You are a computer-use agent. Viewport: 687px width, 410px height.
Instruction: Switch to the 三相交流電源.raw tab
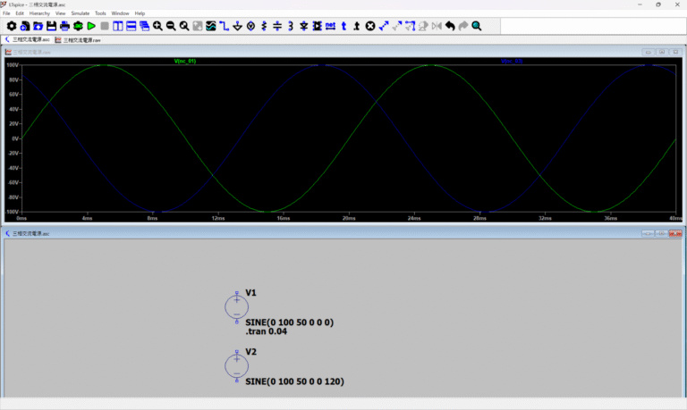pyautogui.click(x=81, y=40)
